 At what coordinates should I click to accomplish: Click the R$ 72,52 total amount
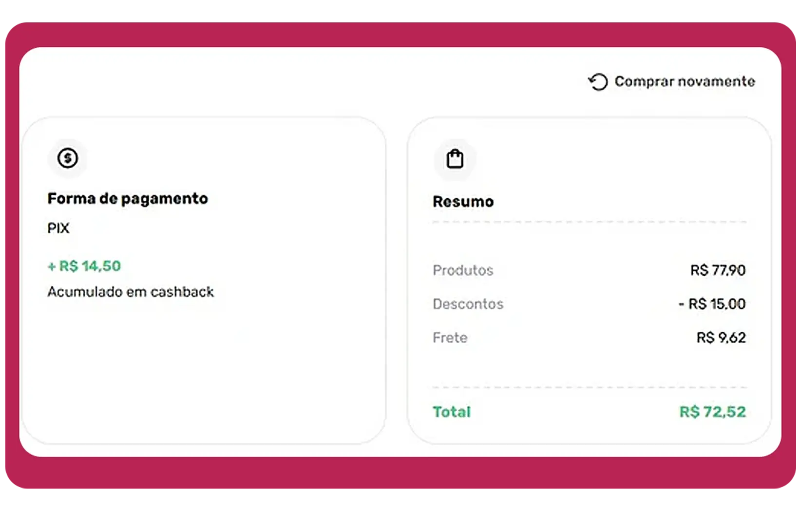click(712, 412)
